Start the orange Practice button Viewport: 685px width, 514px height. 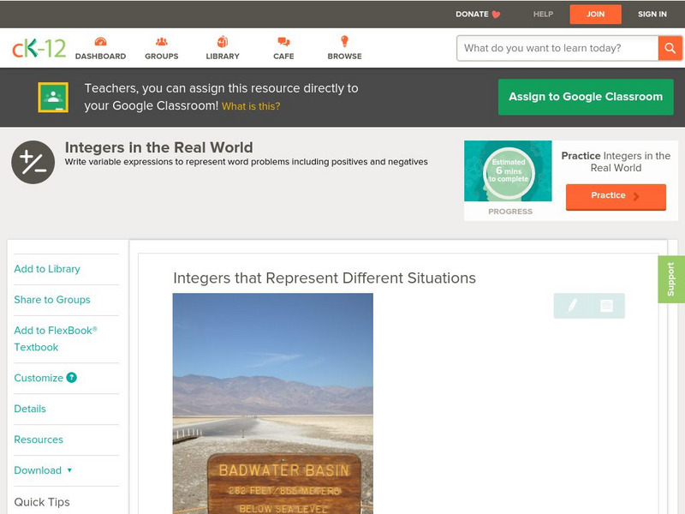[615, 196]
